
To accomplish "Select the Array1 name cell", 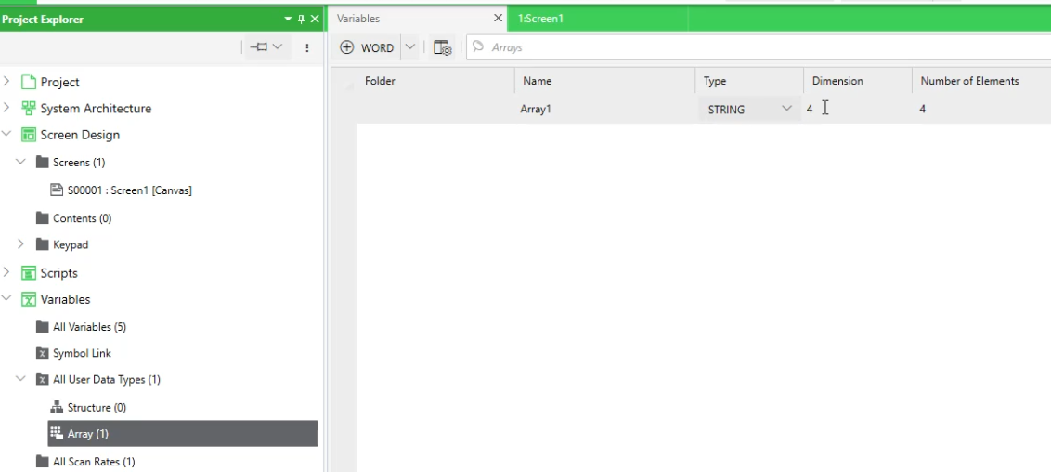I will point(605,109).
